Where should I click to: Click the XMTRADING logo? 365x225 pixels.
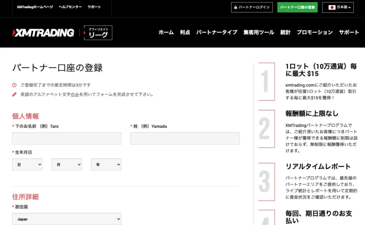tap(43, 32)
